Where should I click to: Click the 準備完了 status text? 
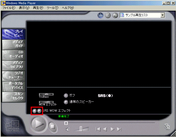[64, 116]
